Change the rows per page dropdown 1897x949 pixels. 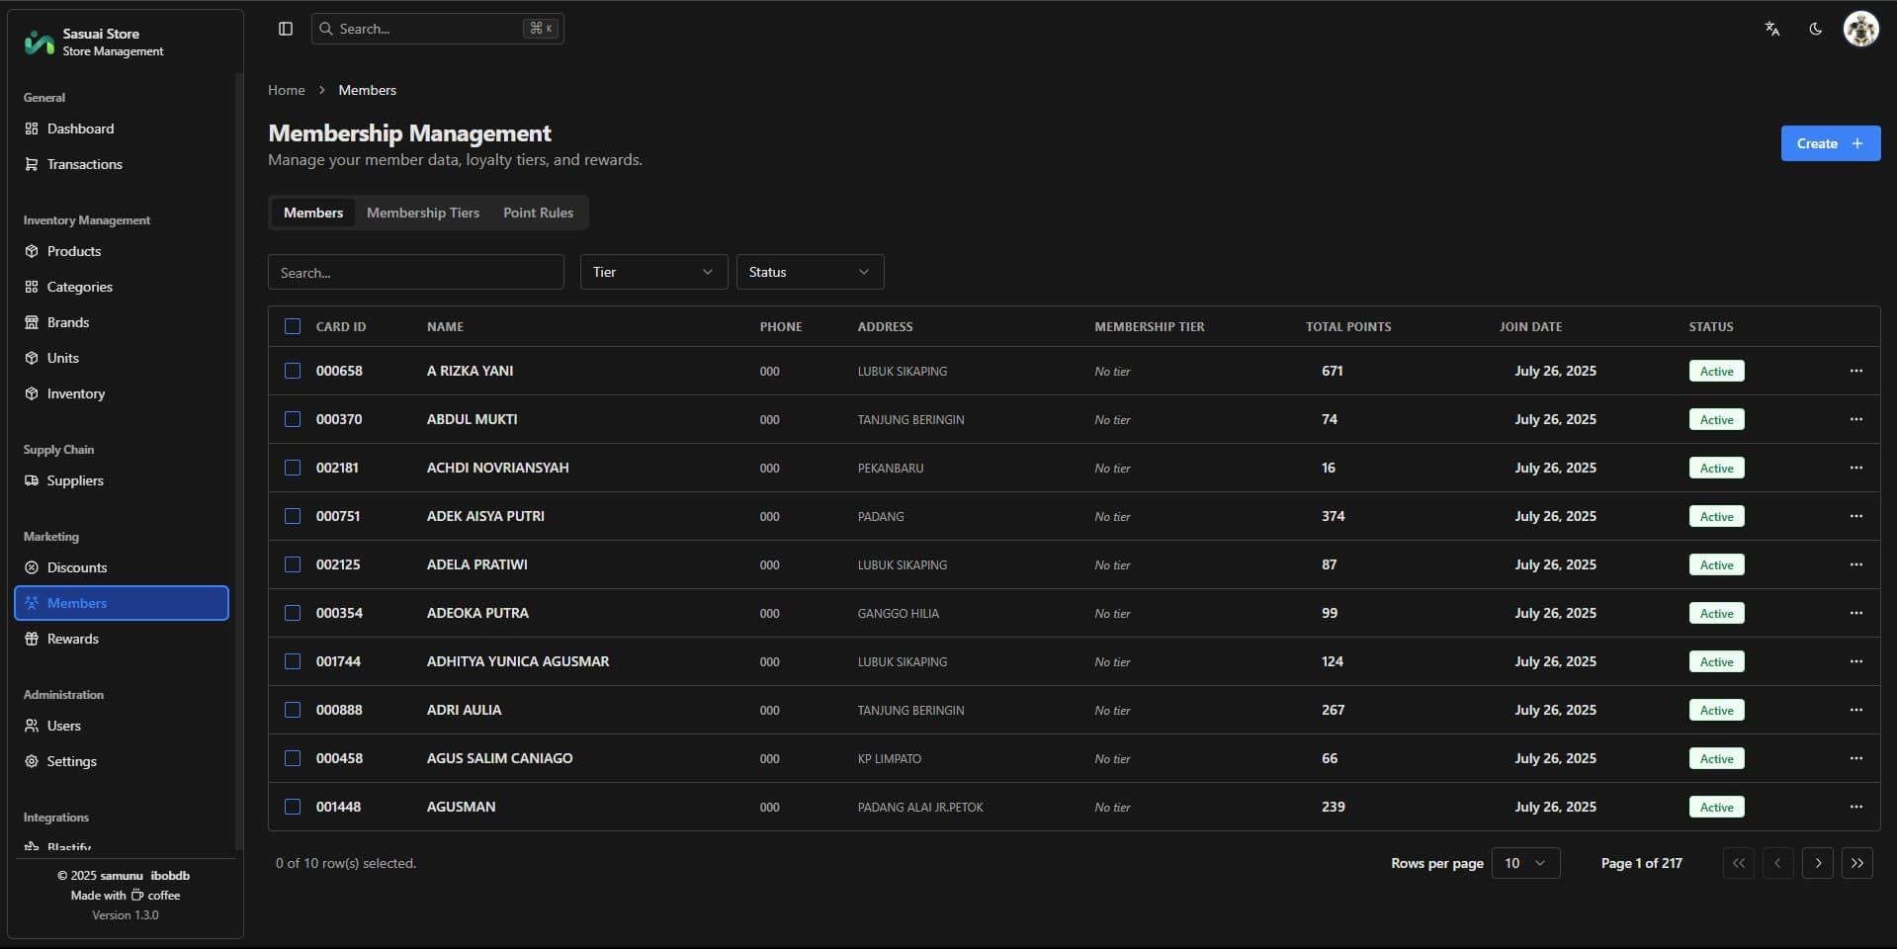tap(1524, 863)
